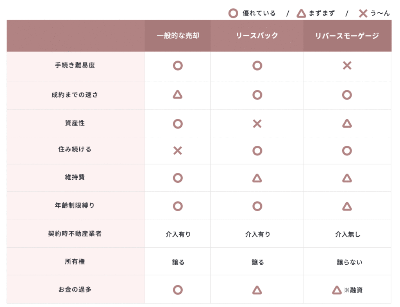Click triangle icon for 一般的な売却 成約までの速さ

(178, 95)
